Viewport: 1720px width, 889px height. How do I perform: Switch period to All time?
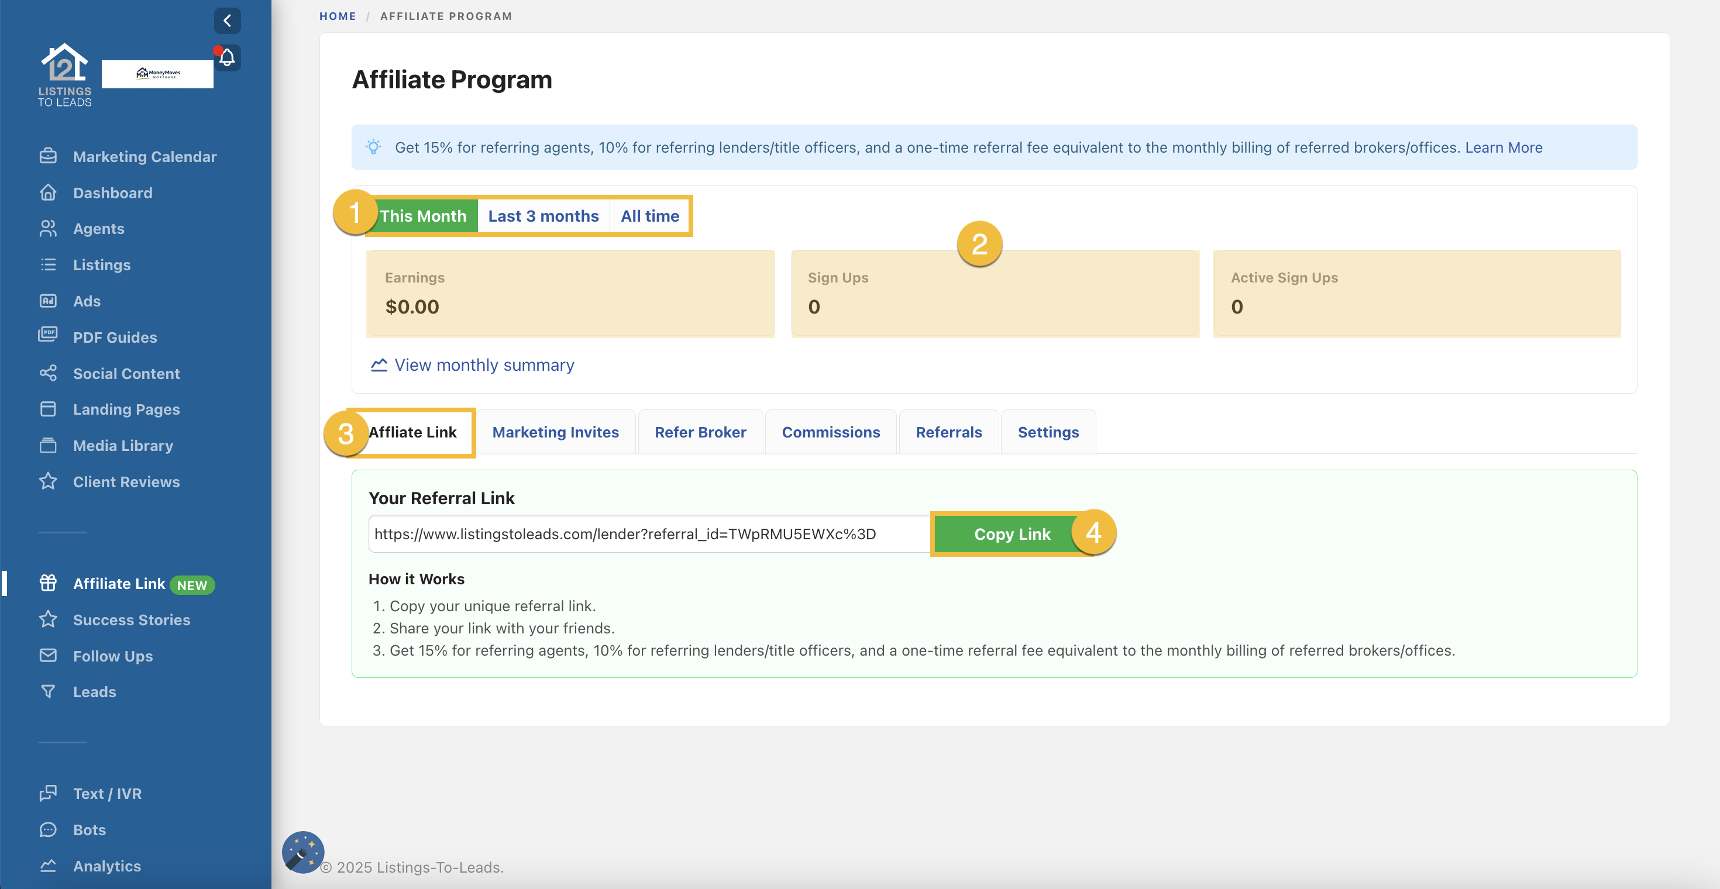[649, 216]
